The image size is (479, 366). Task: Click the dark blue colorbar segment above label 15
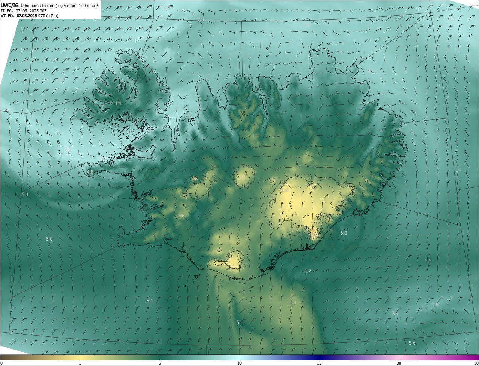[x=319, y=357]
